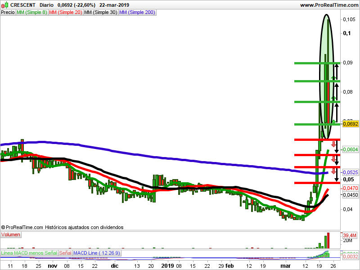This screenshot has height=270, width=360.
Task: Click the 2019 year marker on timeline
Action: [167, 266]
